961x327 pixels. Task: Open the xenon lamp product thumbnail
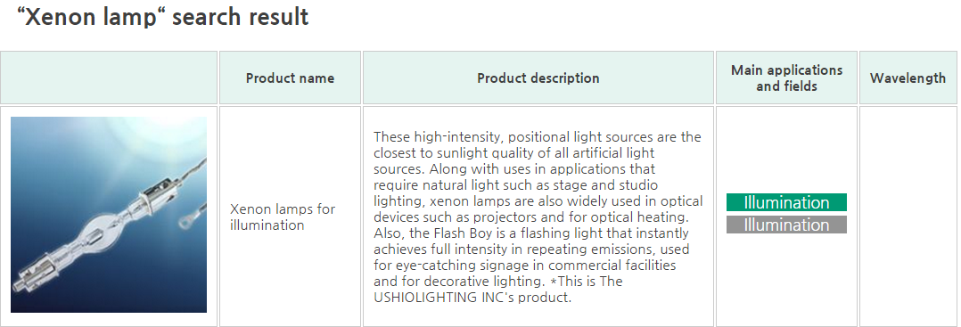(x=109, y=215)
